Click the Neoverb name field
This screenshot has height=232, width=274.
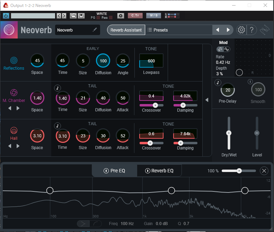(77, 30)
